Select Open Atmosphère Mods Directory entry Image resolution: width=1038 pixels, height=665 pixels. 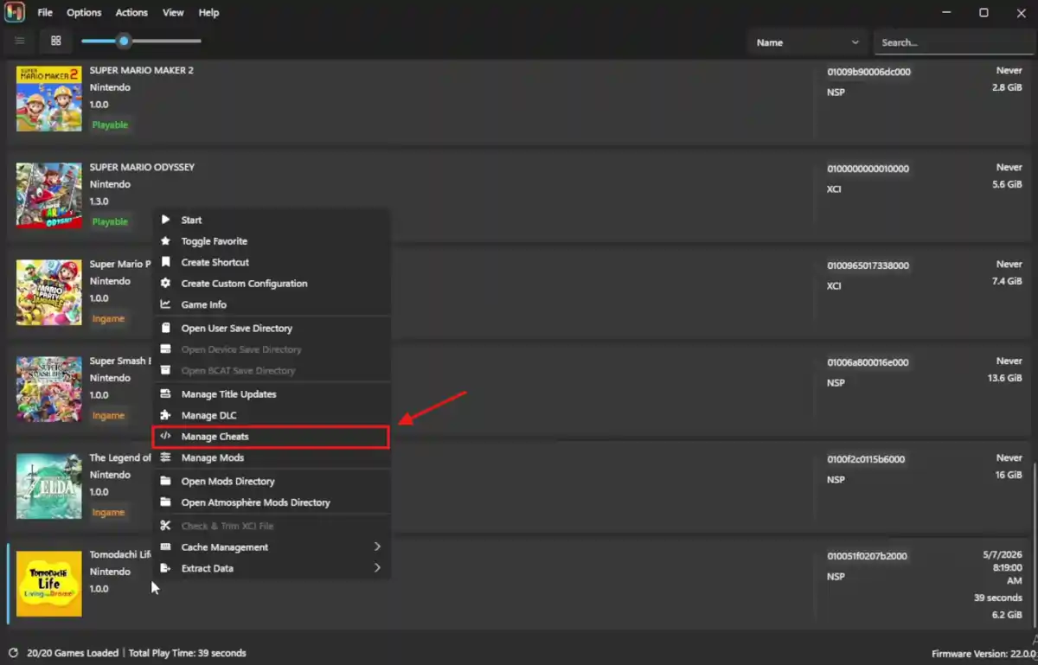click(271, 502)
